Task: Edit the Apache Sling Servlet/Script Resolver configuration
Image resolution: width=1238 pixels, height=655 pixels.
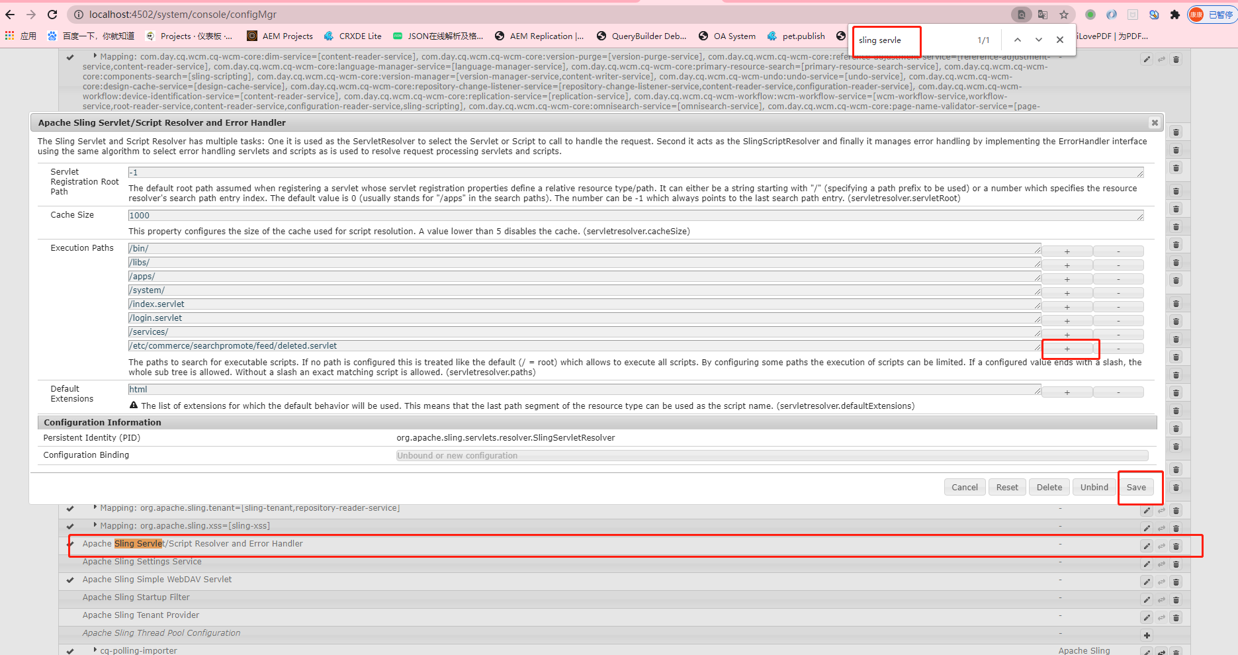Action: (x=1147, y=546)
